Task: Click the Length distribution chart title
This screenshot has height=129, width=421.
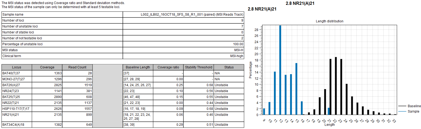Action: pos(329,21)
